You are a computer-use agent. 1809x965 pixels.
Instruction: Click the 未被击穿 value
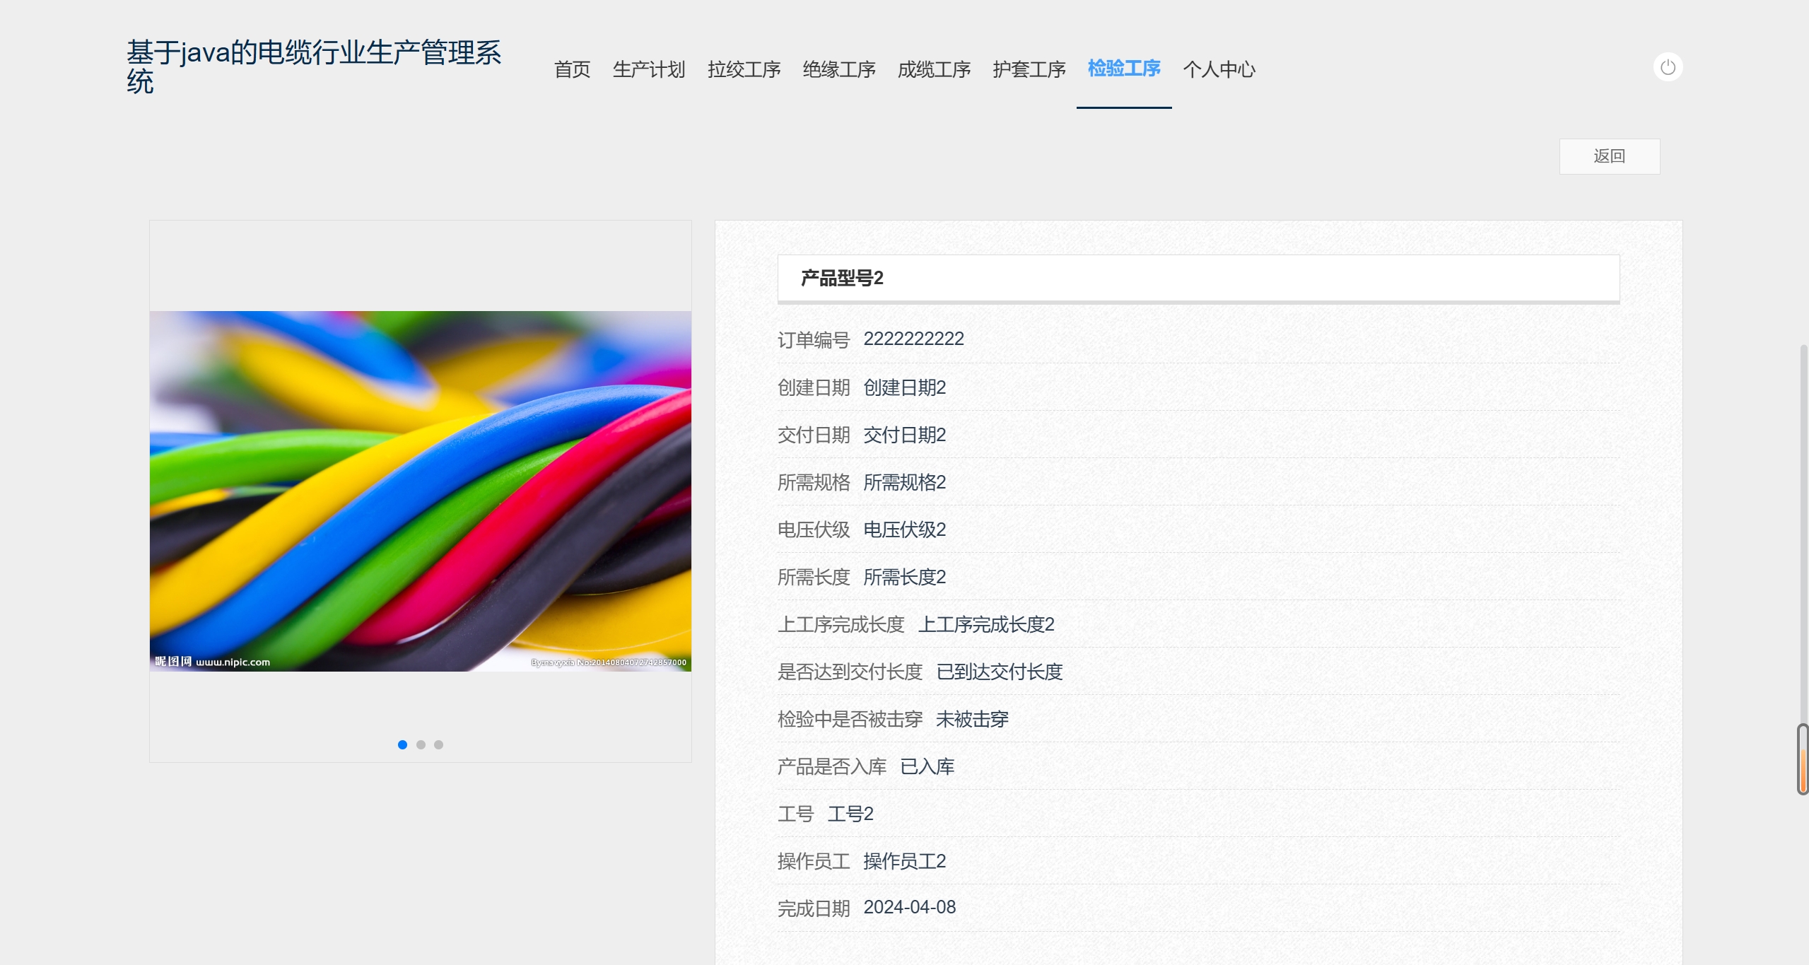click(x=972, y=719)
